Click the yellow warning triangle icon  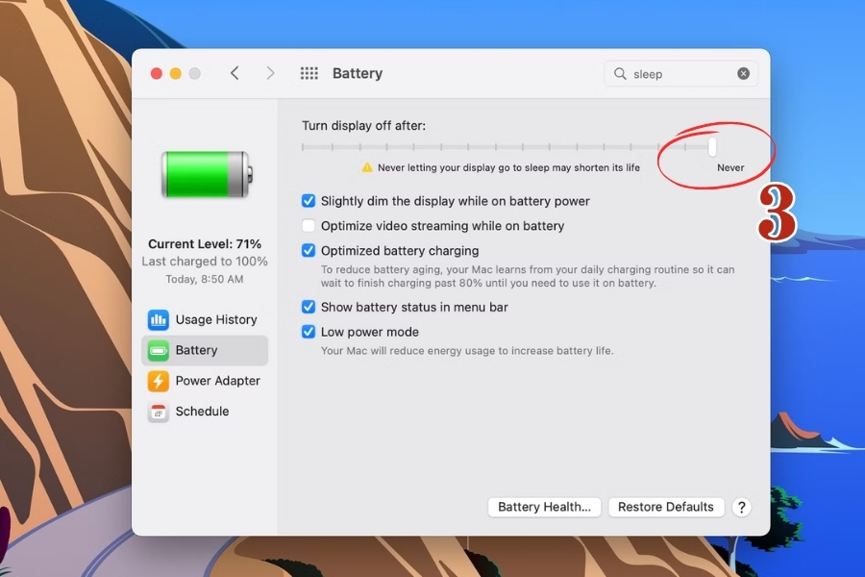[x=366, y=167]
